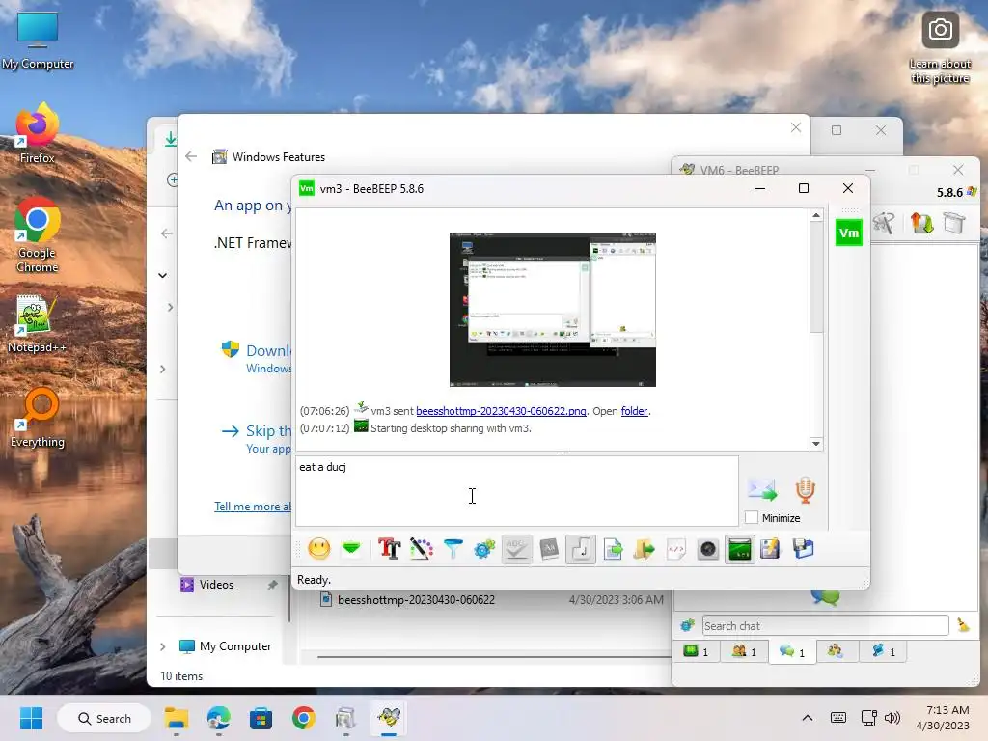Viewport: 988px width, 741px height.
Task: Open the folder link in chat
Action: coord(634,411)
